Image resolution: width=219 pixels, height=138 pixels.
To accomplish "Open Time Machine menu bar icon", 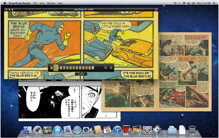I will pyautogui.click(x=175, y=3).
